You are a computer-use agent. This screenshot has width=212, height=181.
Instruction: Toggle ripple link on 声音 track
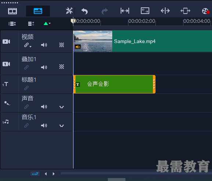(26, 107)
